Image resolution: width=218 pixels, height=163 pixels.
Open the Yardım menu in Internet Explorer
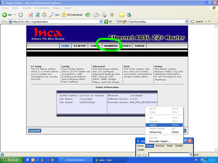[x=67, y=8]
